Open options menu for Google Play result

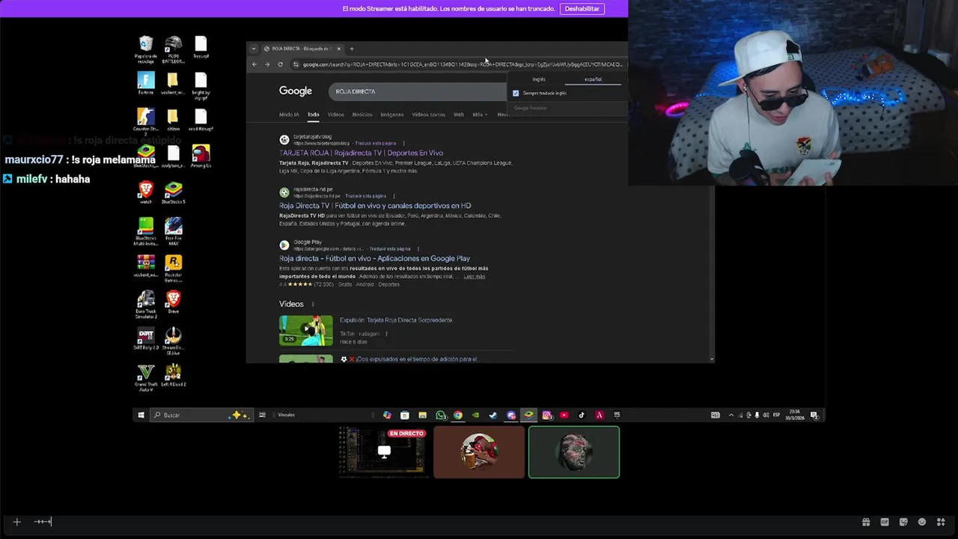point(418,249)
